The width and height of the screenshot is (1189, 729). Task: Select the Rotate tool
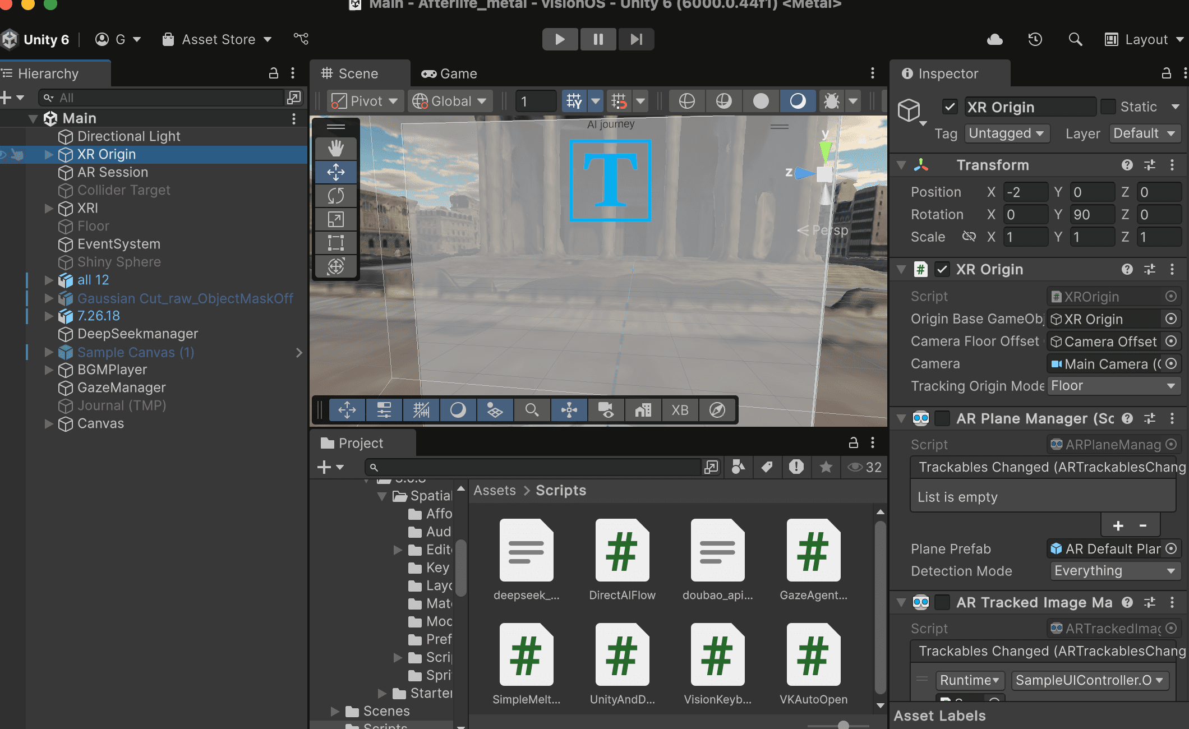pyautogui.click(x=335, y=196)
